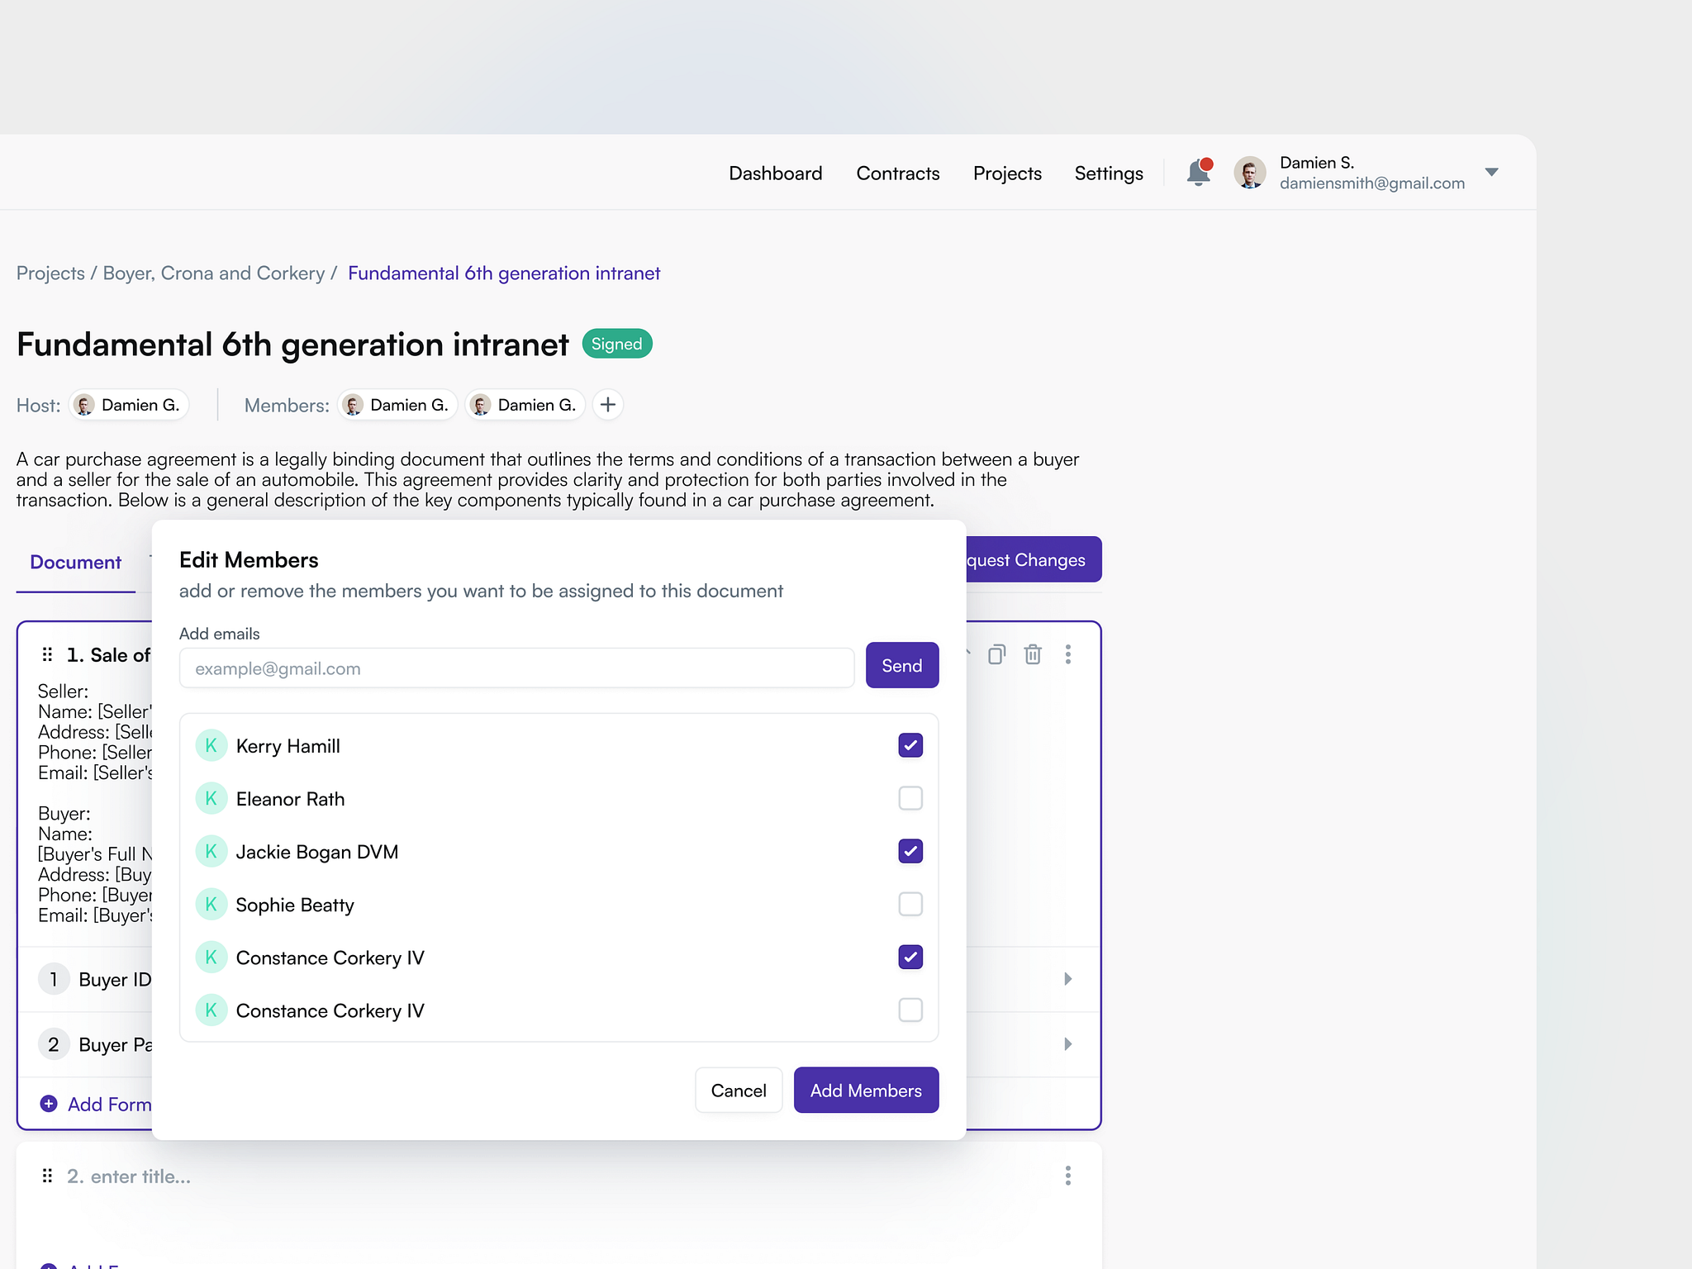Open the notifications bell icon
1692x1269 pixels.
tap(1197, 173)
